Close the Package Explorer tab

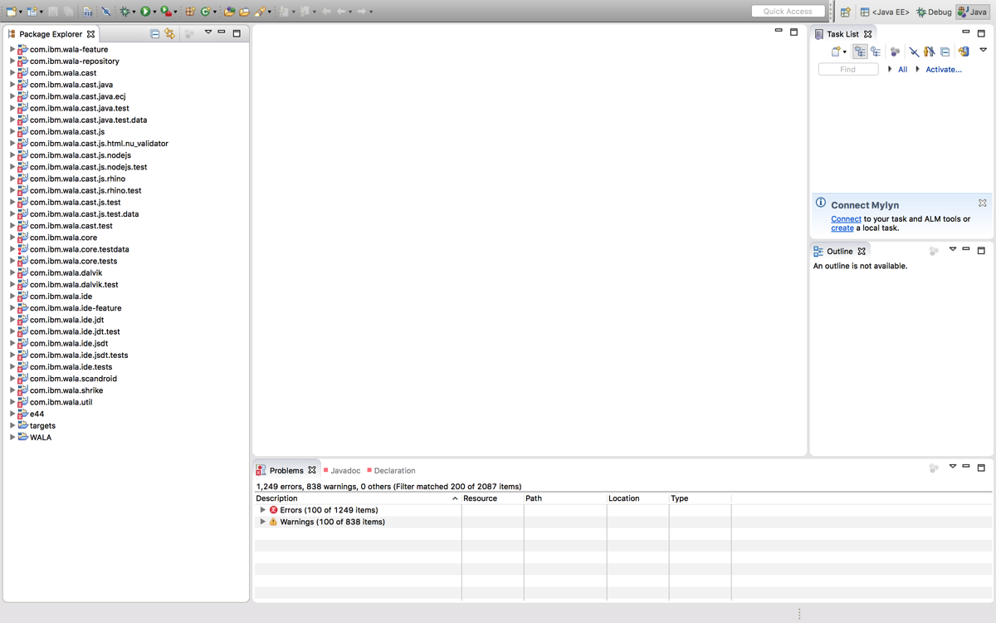click(91, 34)
